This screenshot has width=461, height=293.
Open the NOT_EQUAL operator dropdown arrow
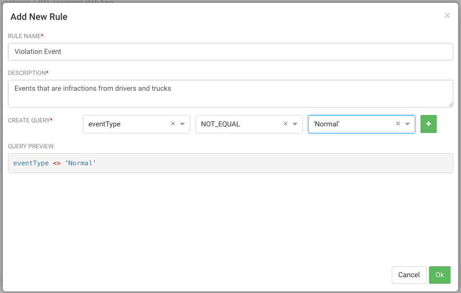point(295,124)
